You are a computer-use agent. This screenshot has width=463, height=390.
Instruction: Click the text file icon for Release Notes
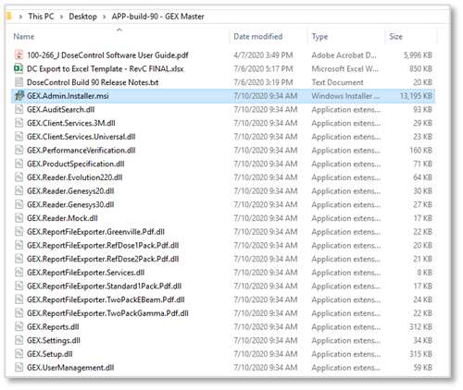tap(19, 82)
